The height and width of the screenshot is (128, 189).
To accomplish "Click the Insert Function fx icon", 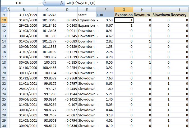I will pyautogui.click(x=62, y=3).
